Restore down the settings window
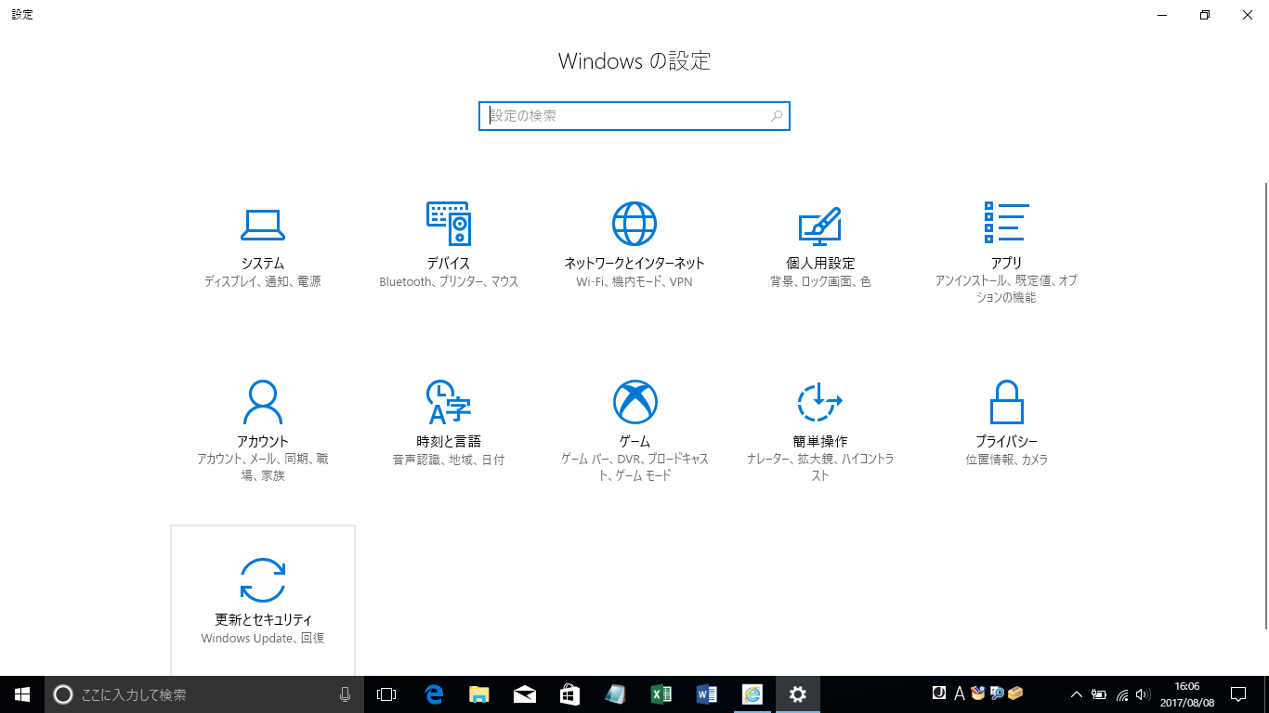Viewport: 1269px width, 713px height. [1205, 15]
